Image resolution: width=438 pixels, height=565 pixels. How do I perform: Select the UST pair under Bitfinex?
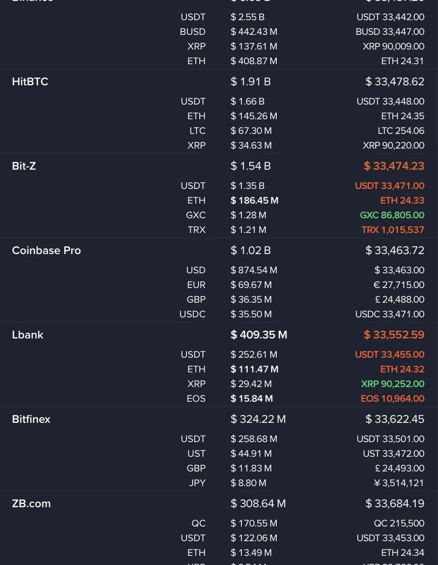[197, 454]
